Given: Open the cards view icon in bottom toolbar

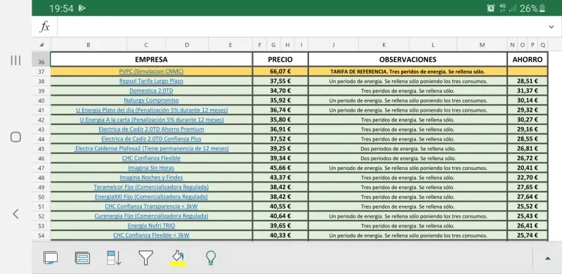Looking at the screenshot, I should 51,258.
